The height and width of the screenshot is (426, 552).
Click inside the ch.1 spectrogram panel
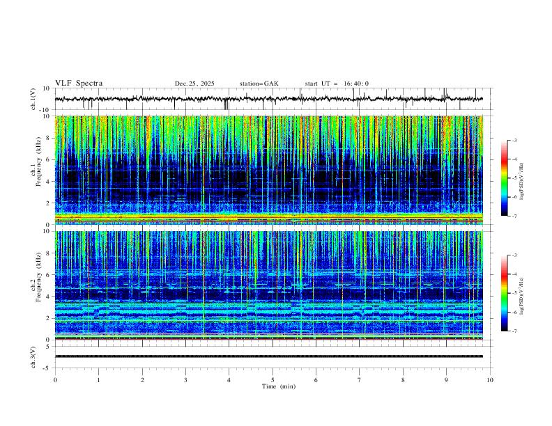[268, 170]
